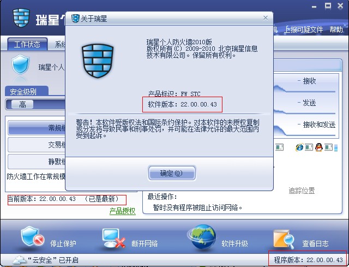
Task: Open 上报可疑文件 menu item
Action: pos(303,29)
